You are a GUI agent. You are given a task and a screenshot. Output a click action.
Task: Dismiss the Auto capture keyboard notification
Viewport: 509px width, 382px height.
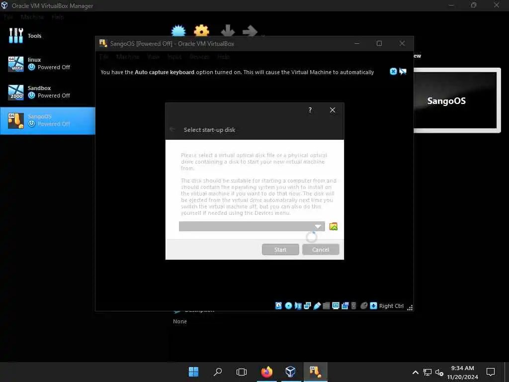tap(393, 72)
